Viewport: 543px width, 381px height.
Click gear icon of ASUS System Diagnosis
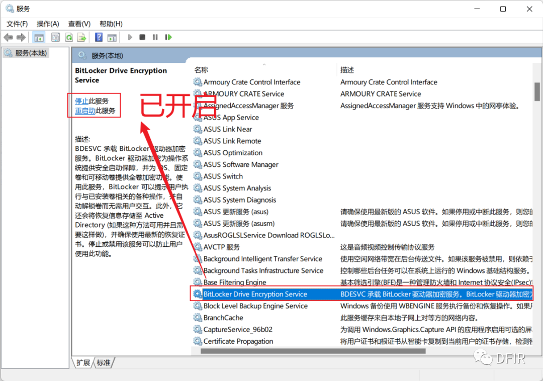[x=198, y=200]
